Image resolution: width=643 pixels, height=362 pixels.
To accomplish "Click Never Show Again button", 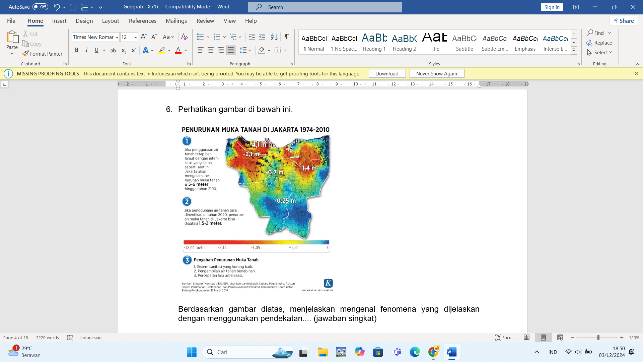I will [437, 73].
